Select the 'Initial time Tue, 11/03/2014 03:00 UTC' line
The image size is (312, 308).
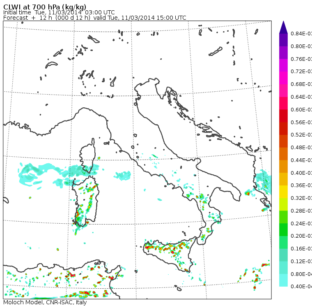tap(59, 12)
